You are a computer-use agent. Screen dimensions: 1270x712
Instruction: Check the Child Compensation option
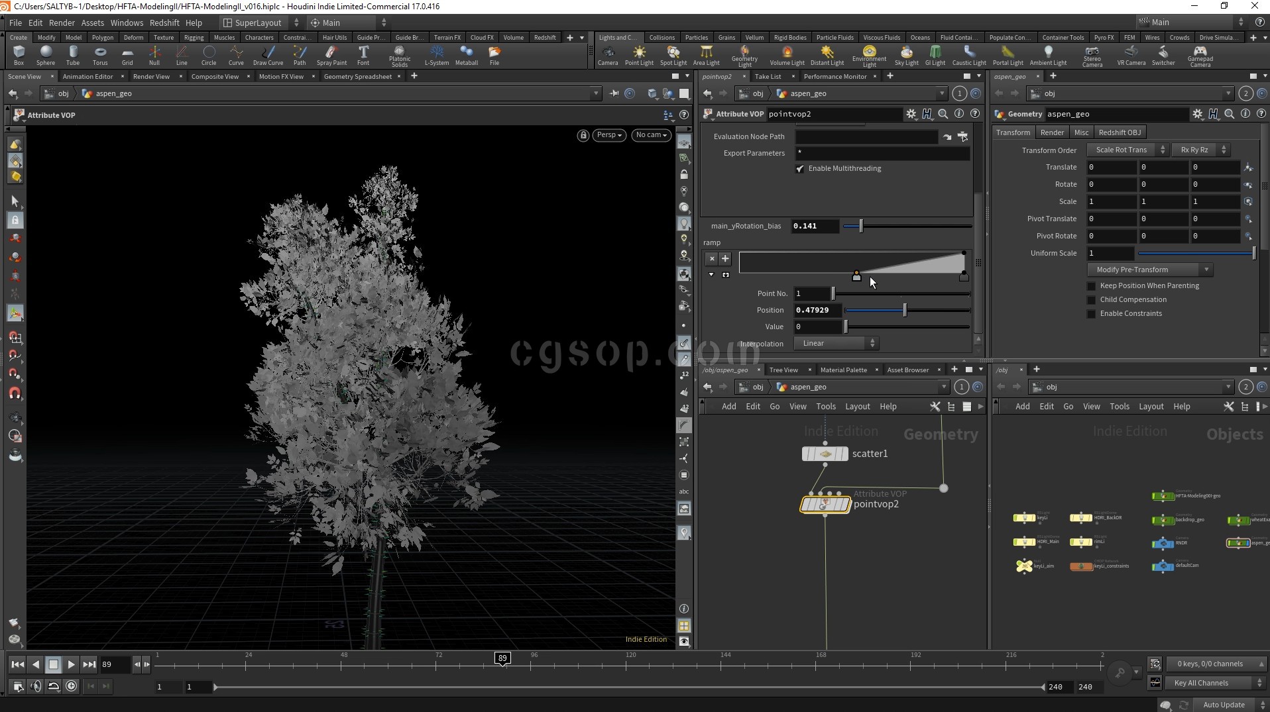click(x=1091, y=300)
